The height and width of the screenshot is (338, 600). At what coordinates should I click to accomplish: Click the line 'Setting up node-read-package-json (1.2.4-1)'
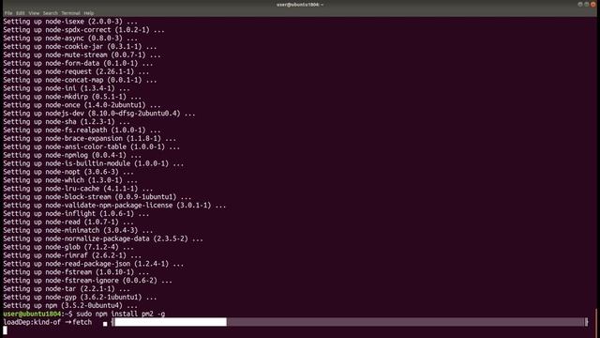[93, 264]
